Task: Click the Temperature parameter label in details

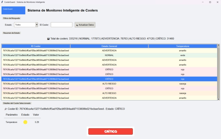Action: pos(12,122)
